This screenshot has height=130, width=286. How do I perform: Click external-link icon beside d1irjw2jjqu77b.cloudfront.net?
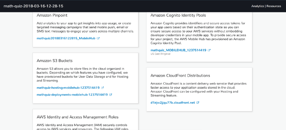(198, 103)
